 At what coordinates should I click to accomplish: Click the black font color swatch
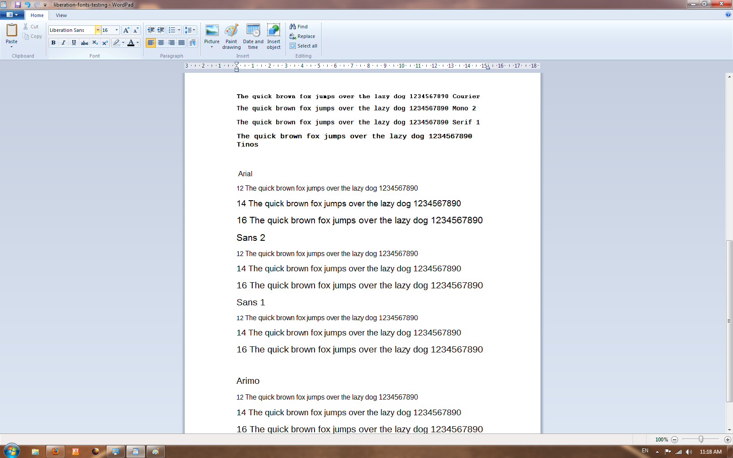click(x=131, y=43)
